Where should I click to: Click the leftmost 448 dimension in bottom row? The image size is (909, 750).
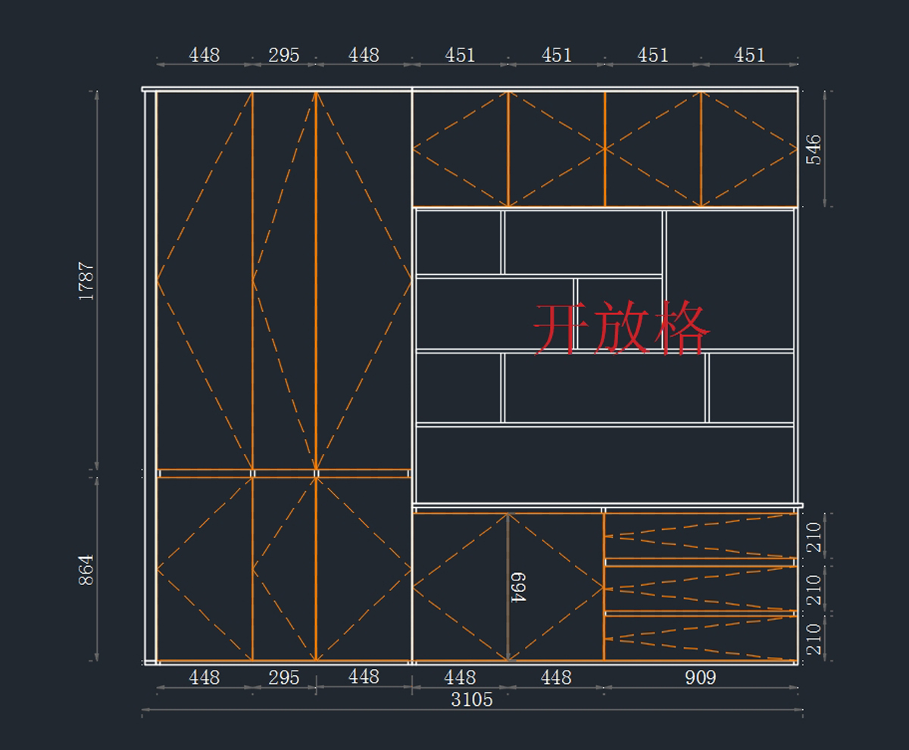(204, 677)
